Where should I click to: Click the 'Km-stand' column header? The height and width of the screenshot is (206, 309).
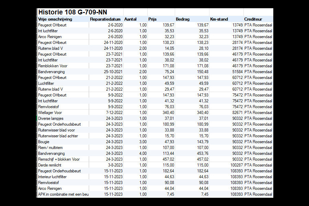click(219, 19)
